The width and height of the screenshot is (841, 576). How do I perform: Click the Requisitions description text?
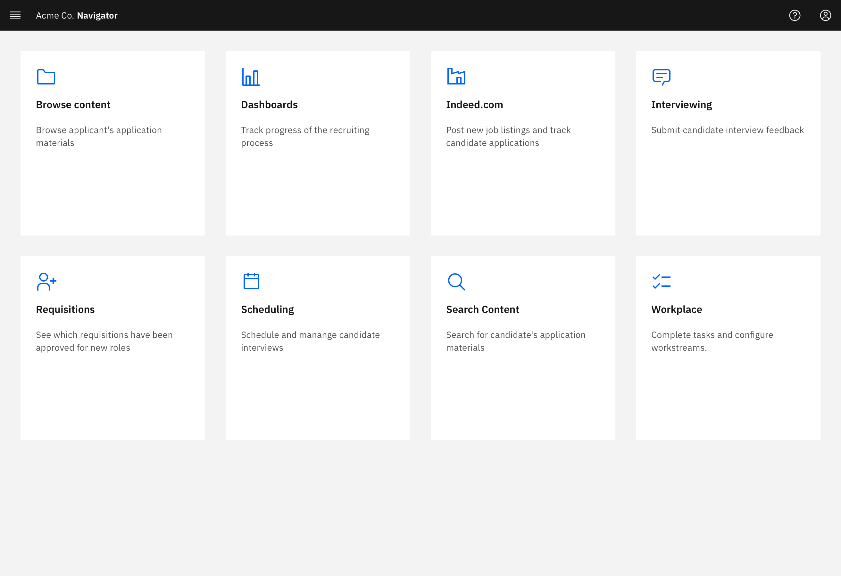tap(104, 341)
